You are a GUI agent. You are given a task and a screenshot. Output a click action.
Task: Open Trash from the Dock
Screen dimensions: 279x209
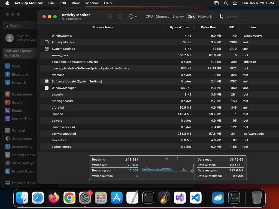click(257, 198)
